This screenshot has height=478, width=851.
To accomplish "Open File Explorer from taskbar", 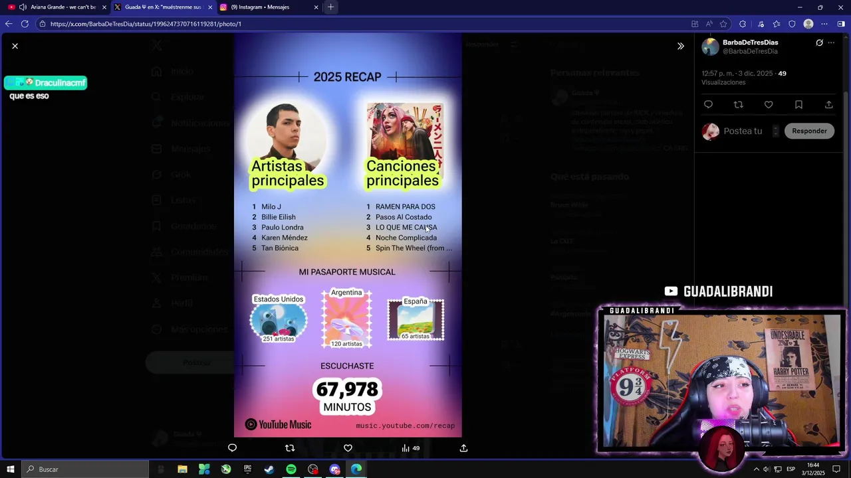I will (x=182, y=469).
